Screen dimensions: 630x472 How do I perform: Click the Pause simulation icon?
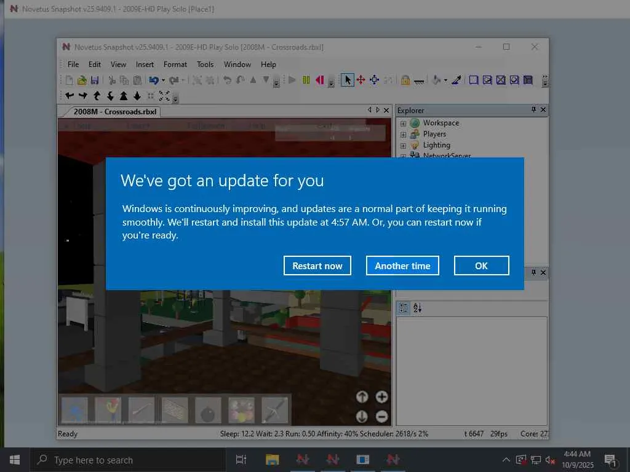coord(306,81)
